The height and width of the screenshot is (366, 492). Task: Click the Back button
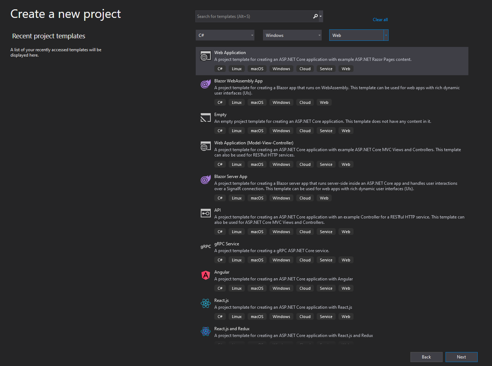(426, 357)
